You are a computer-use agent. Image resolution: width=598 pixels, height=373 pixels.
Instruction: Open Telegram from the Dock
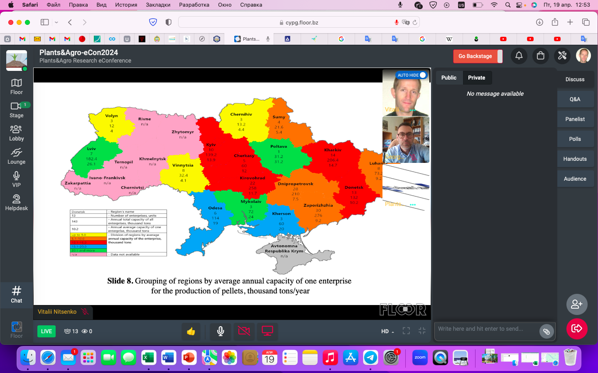tap(370, 357)
